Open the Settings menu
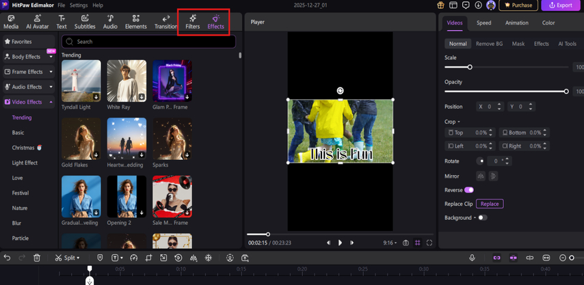This screenshot has height=285, width=584. (x=79, y=5)
